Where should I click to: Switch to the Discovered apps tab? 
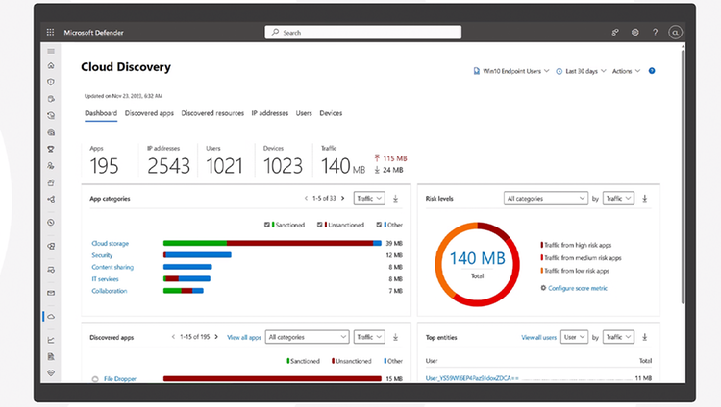coord(149,113)
